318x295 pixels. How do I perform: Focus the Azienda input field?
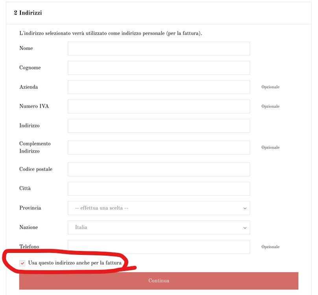(159, 87)
